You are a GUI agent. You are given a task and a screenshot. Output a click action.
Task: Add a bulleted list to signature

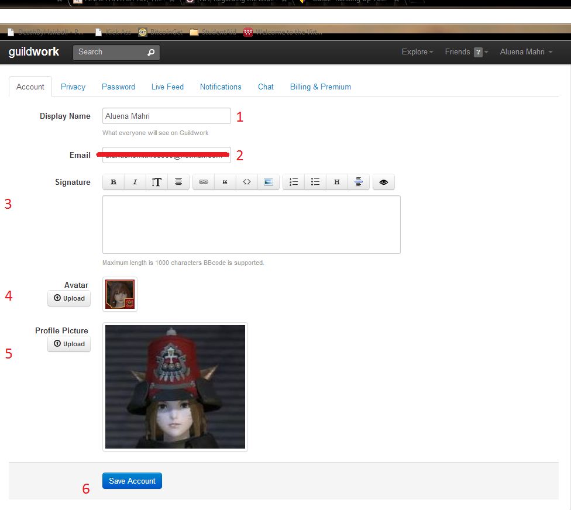point(315,182)
